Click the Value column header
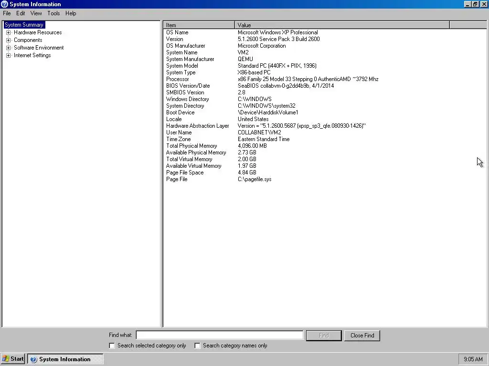The image size is (489, 366). pyautogui.click(x=342, y=25)
